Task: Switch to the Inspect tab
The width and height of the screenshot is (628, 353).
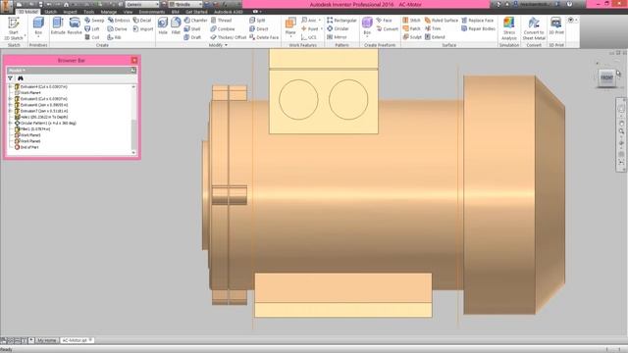Action: [70, 12]
